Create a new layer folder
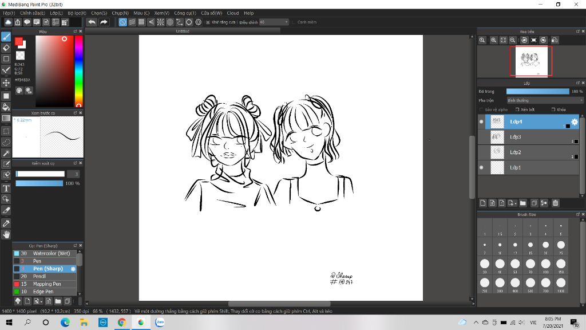 (523, 203)
